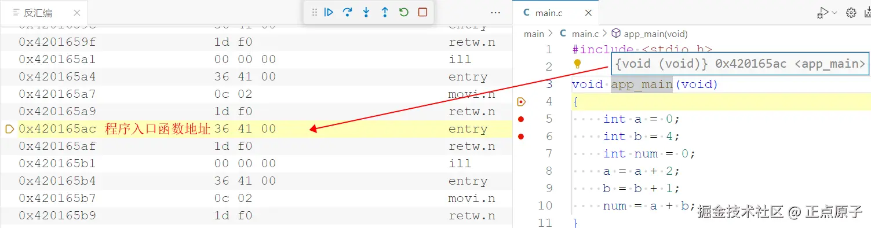The image size is (871, 228).
Task: Toggle the breakpoint on line 6
Action: (x=521, y=137)
